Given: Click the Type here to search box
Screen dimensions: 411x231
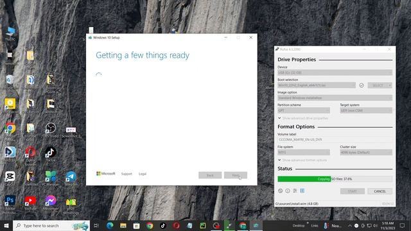Looking at the screenshot, I should (x=51, y=225).
